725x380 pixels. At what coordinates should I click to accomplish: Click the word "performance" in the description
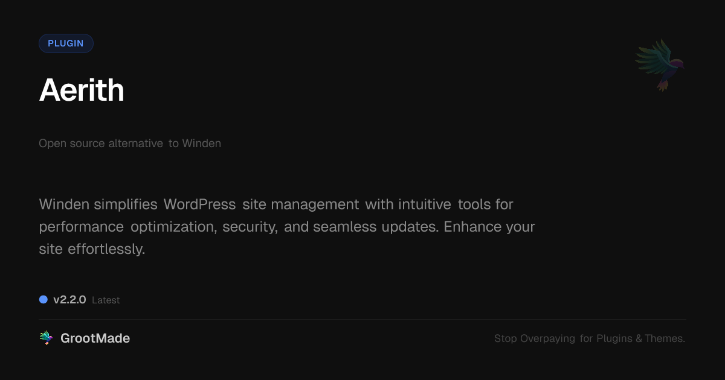[x=82, y=227]
